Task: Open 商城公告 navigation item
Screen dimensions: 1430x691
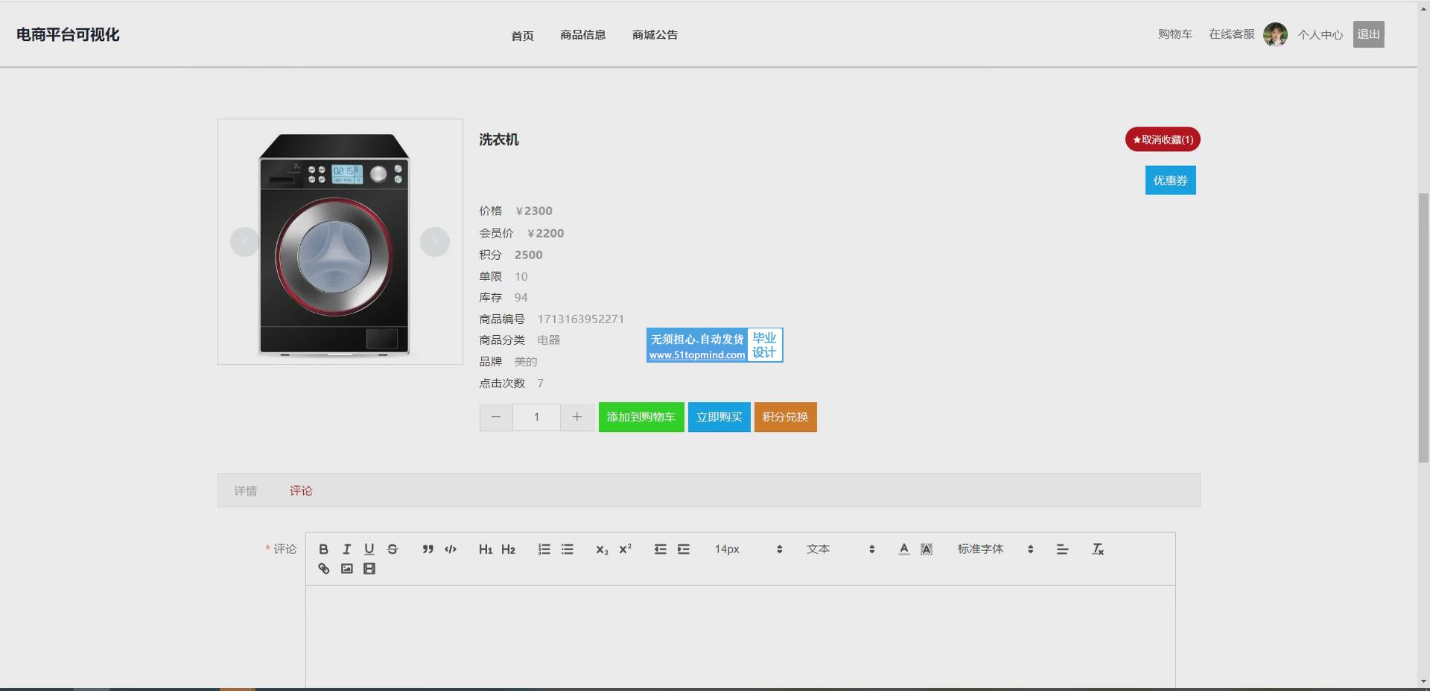Action: (655, 35)
